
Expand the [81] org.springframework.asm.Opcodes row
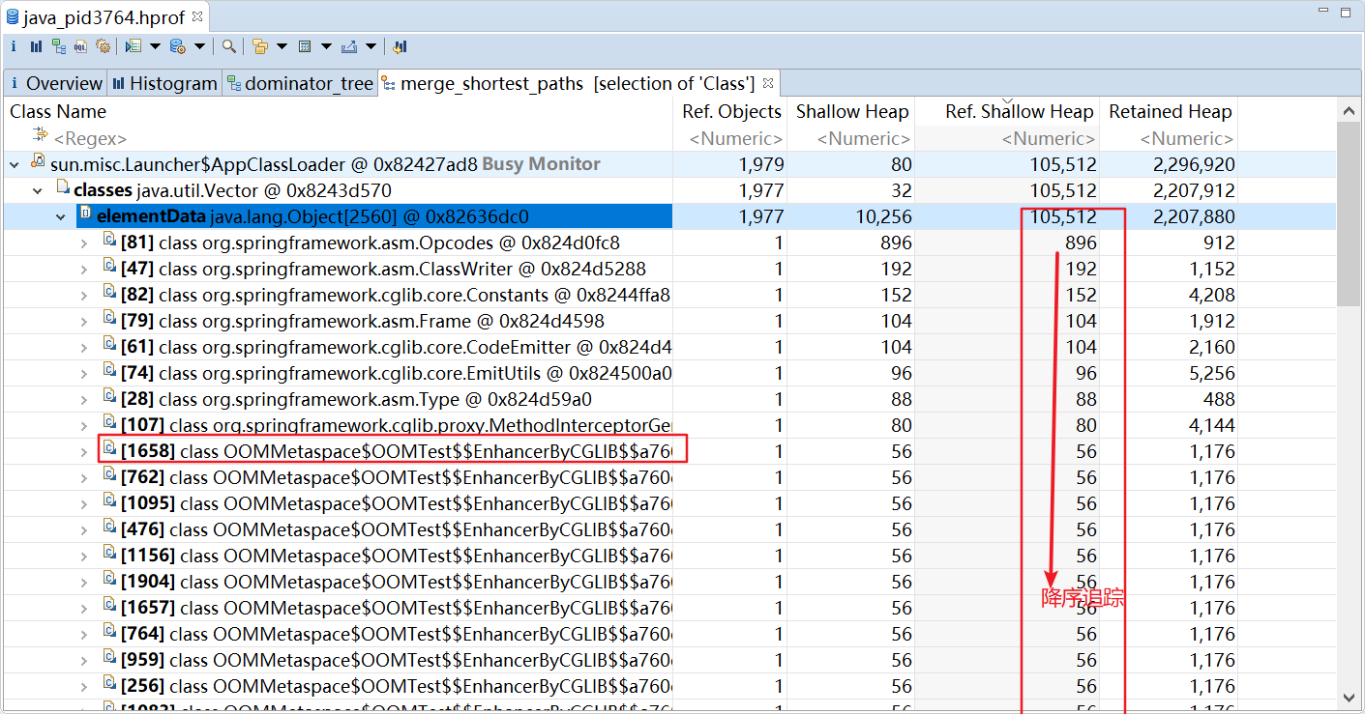coord(84,243)
